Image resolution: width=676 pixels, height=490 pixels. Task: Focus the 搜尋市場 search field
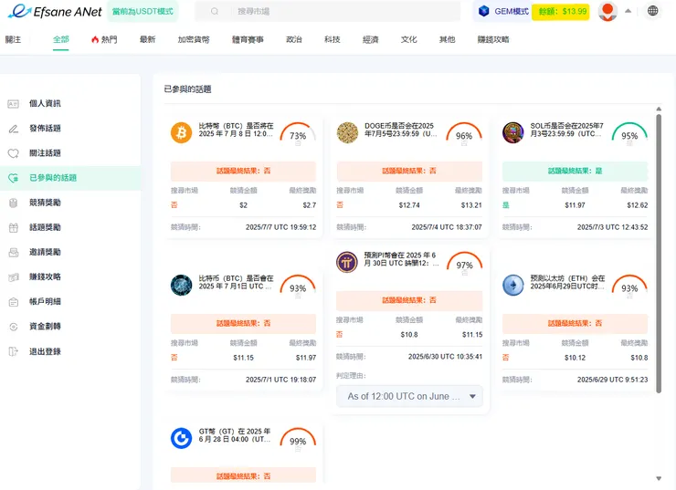click(x=328, y=12)
